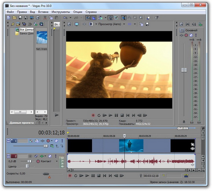Image resolution: width=212 pixels, height=191 pixels.
Task: Select the Normal edit tool
Action: click(123, 18)
